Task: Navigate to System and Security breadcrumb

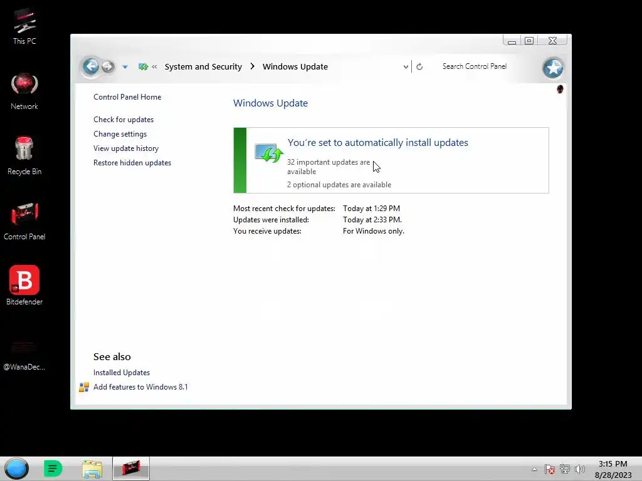Action: coord(203,66)
